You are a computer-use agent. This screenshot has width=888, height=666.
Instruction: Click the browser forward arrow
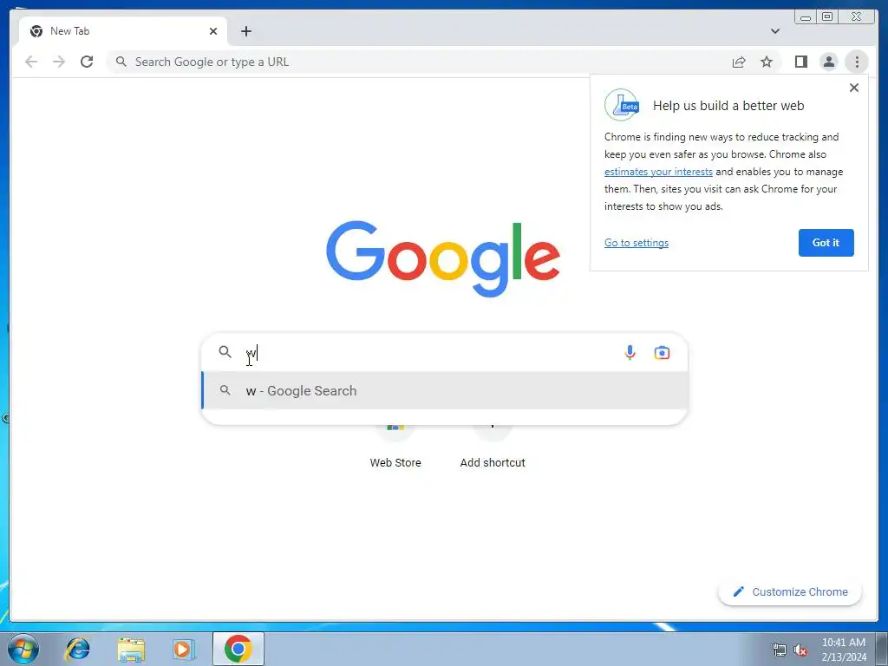(59, 62)
